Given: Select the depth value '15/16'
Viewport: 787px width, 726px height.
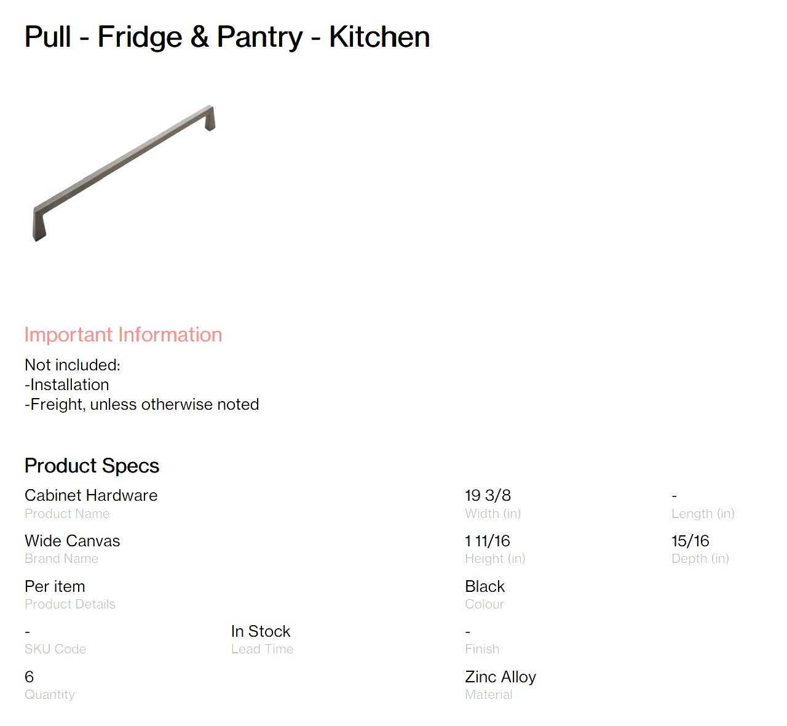Looking at the screenshot, I should [x=690, y=541].
